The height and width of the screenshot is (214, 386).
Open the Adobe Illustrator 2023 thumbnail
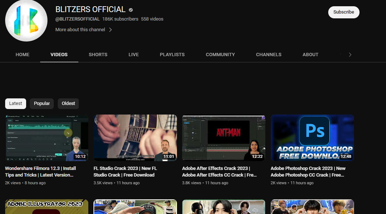coord(46,207)
